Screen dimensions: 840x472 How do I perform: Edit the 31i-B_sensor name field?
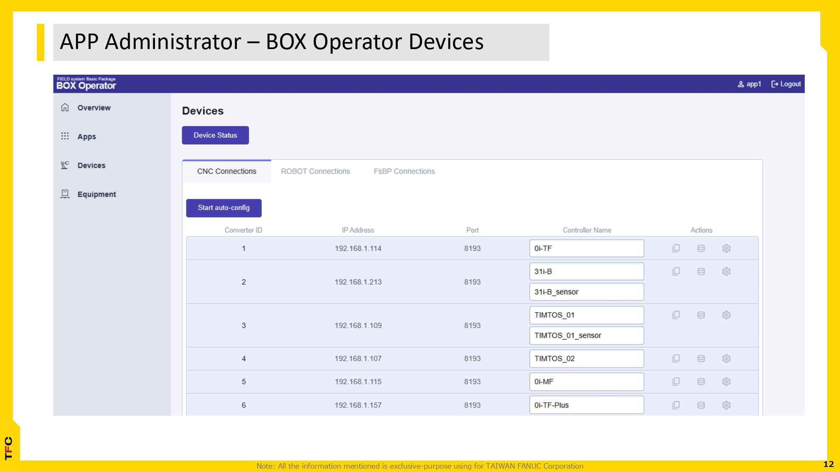(587, 292)
